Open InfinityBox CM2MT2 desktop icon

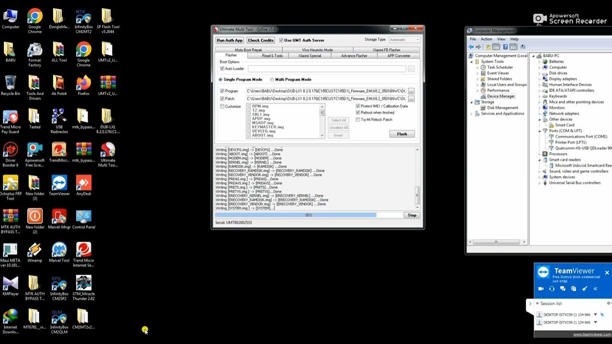tap(84, 21)
